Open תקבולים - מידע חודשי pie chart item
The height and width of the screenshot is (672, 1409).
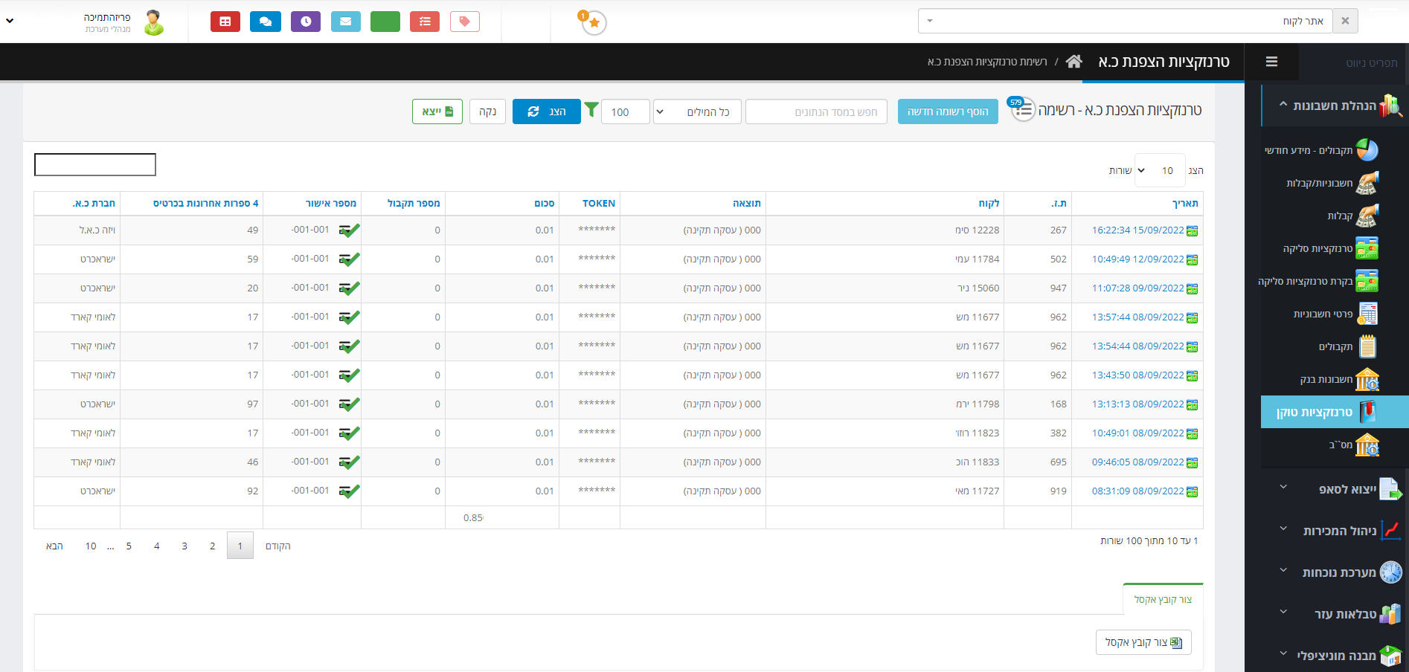pos(1321,150)
